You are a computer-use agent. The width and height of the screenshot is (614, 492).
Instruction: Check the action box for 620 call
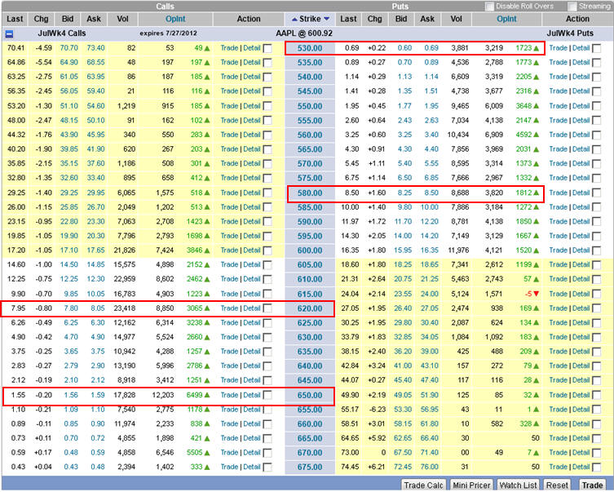click(268, 308)
